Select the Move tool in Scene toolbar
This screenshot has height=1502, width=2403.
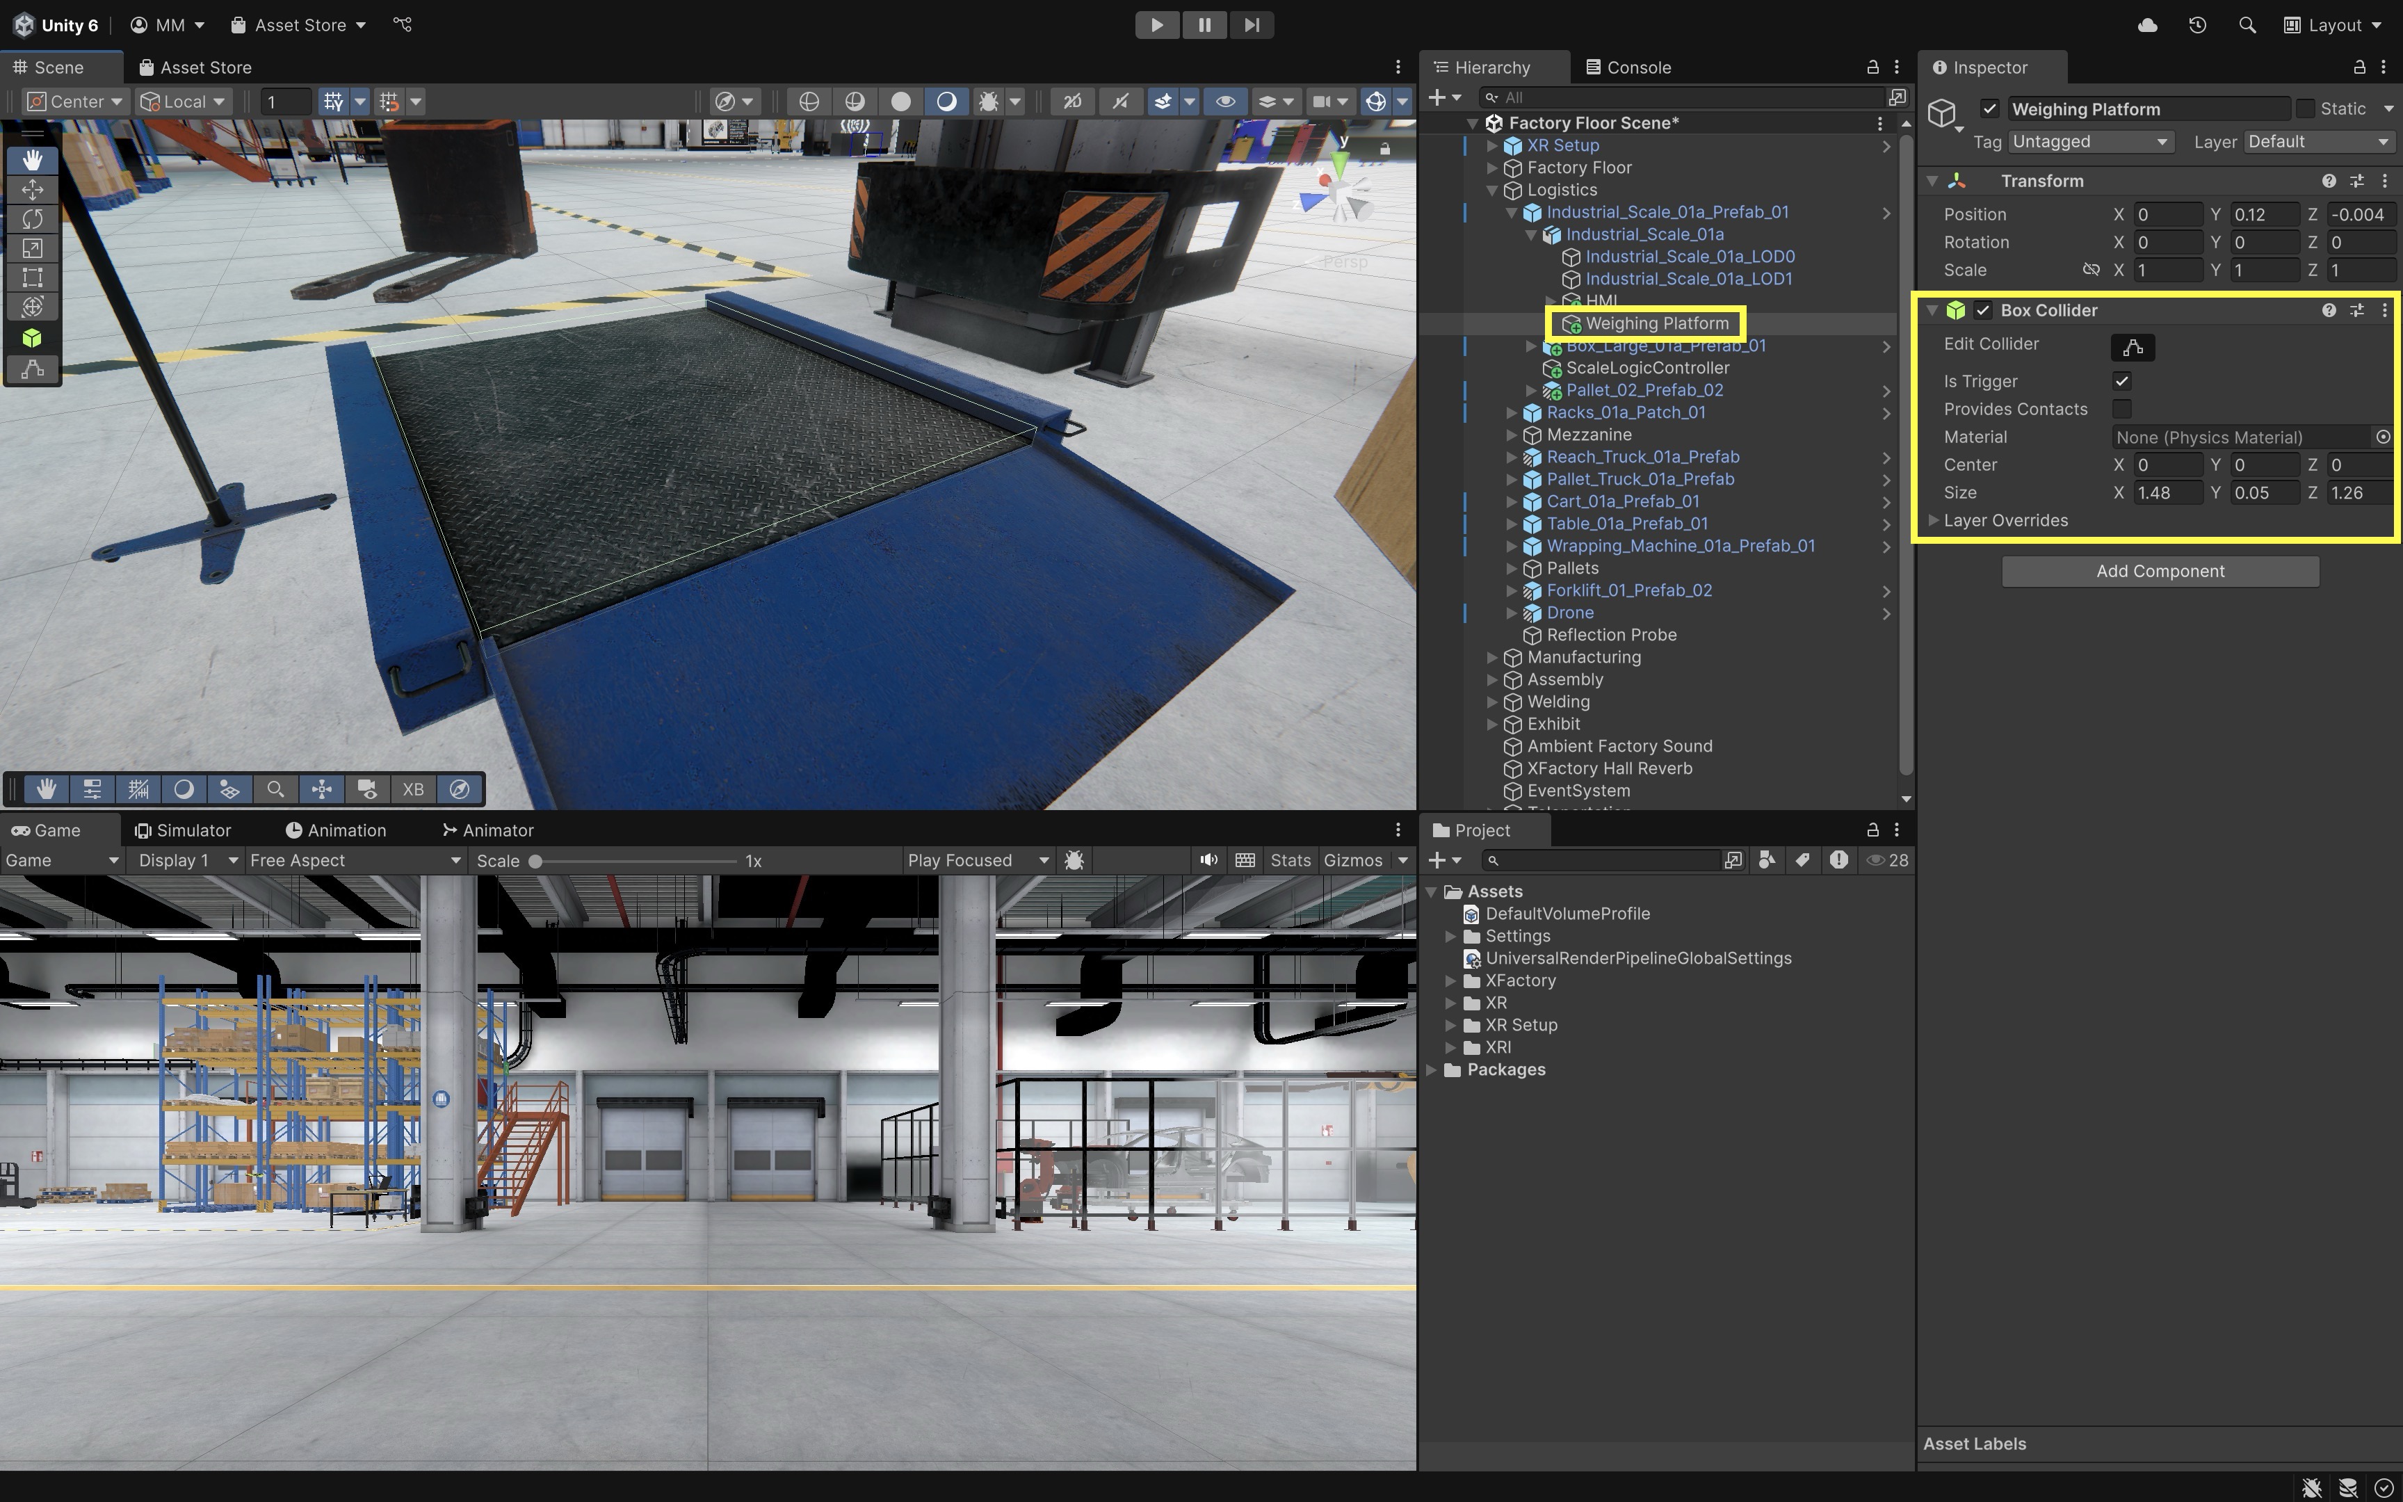tap(32, 190)
